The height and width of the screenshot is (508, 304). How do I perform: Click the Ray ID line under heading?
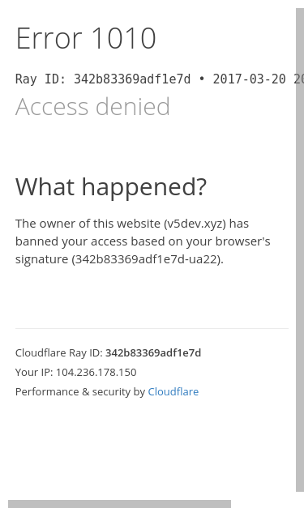tap(160, 79)
